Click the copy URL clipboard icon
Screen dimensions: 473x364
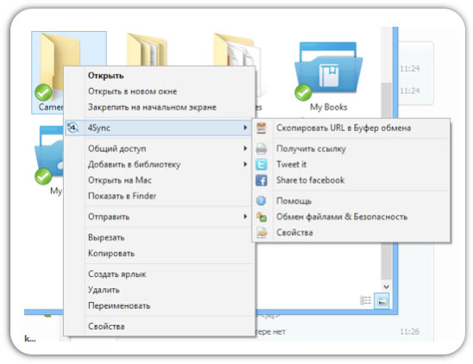pos(262,128)
